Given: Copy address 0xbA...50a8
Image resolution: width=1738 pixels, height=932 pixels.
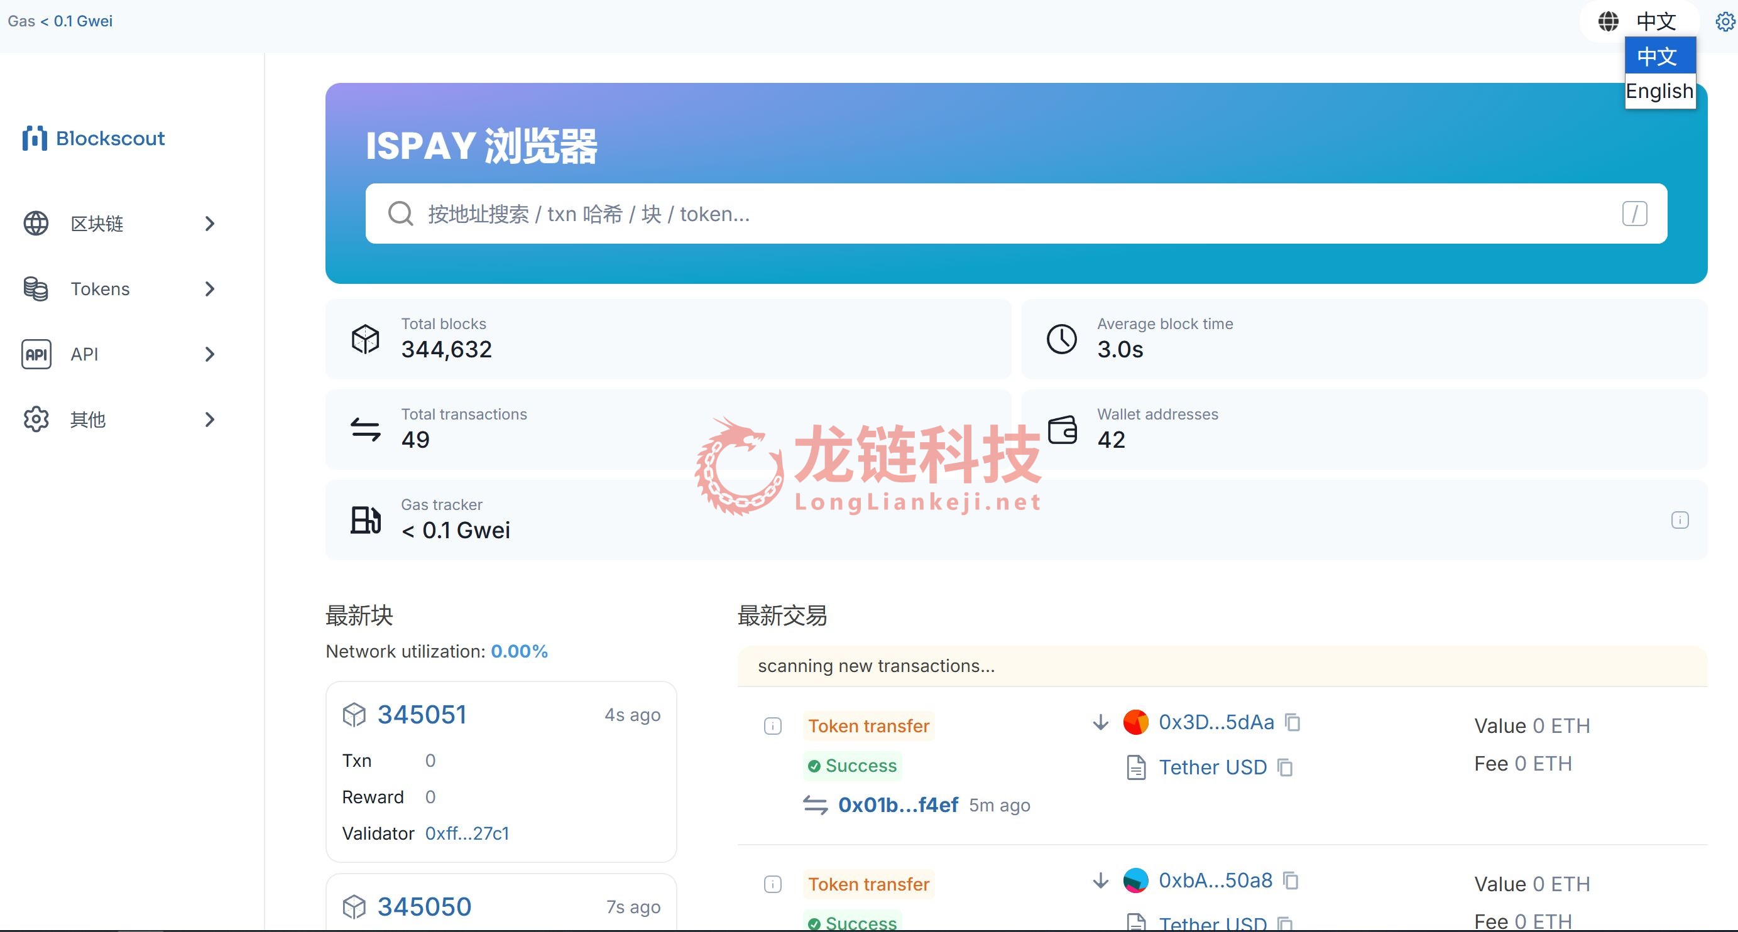Looking at the screenshot, I should coord(1290,880).
